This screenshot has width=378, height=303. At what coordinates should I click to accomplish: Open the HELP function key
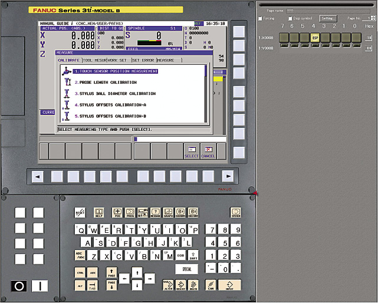(98, 212)
